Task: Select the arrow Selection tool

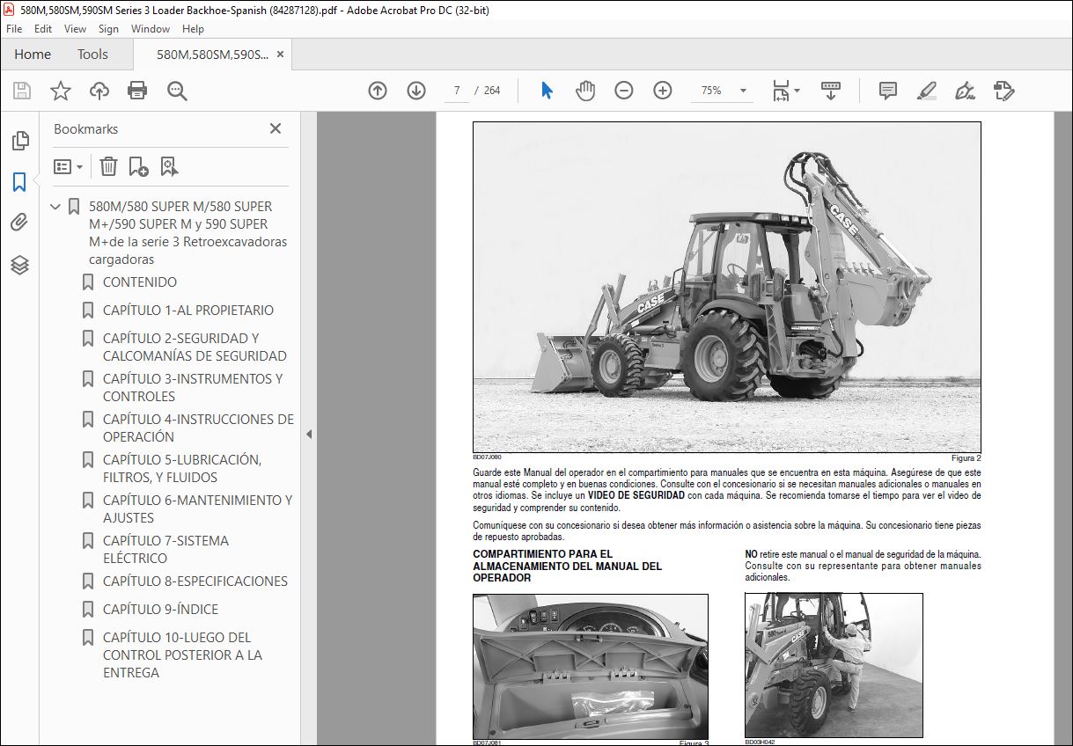Action: tap(547, 91)
